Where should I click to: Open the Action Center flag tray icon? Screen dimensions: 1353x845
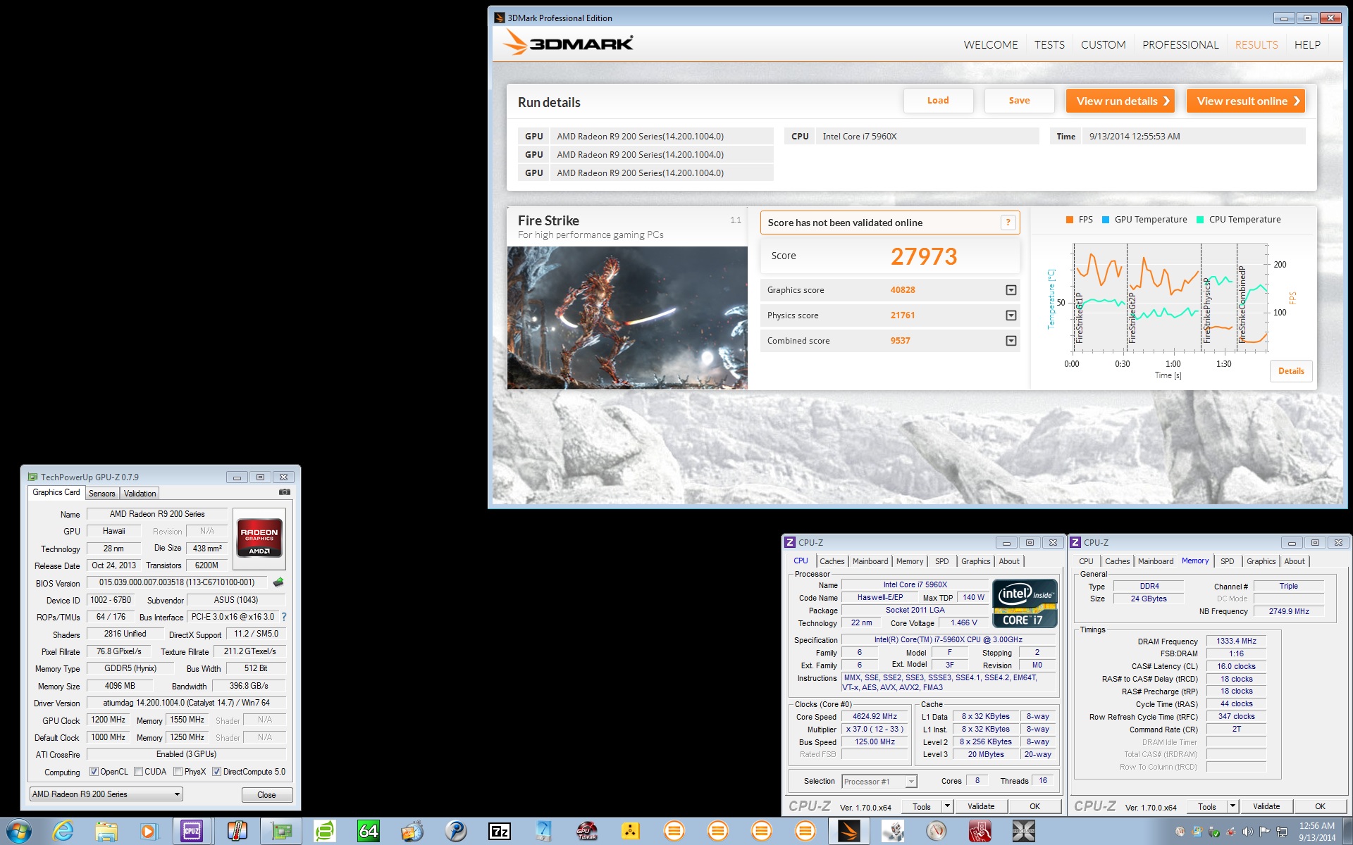(1264, 832)
